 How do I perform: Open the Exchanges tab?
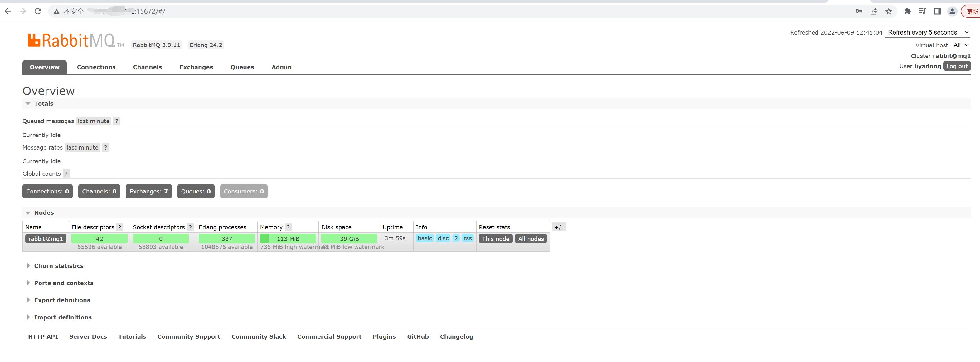(196, 67)
